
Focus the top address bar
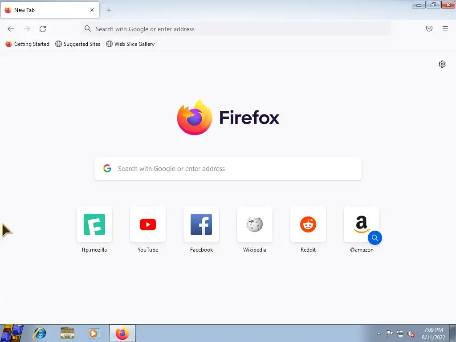(236, 29)
